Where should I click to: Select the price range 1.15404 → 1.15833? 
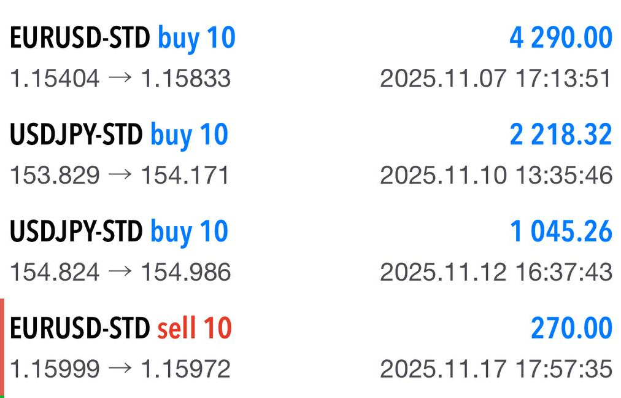click(x=120, y=79)
